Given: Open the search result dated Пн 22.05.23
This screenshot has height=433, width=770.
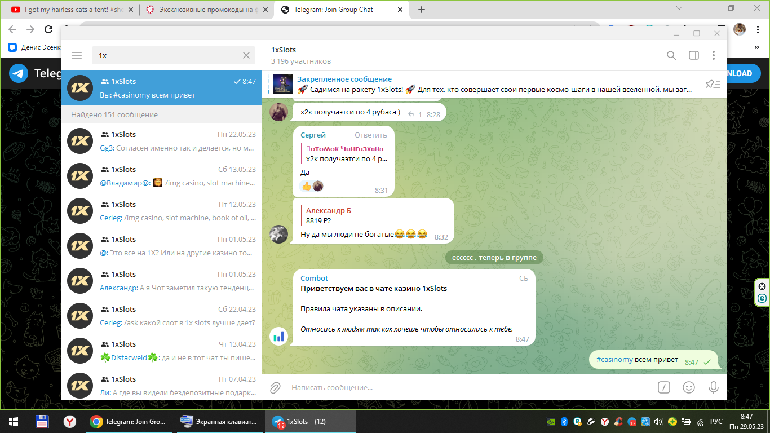Looking at the screenshot, I should pyautogui.click(x=161, y=141).
